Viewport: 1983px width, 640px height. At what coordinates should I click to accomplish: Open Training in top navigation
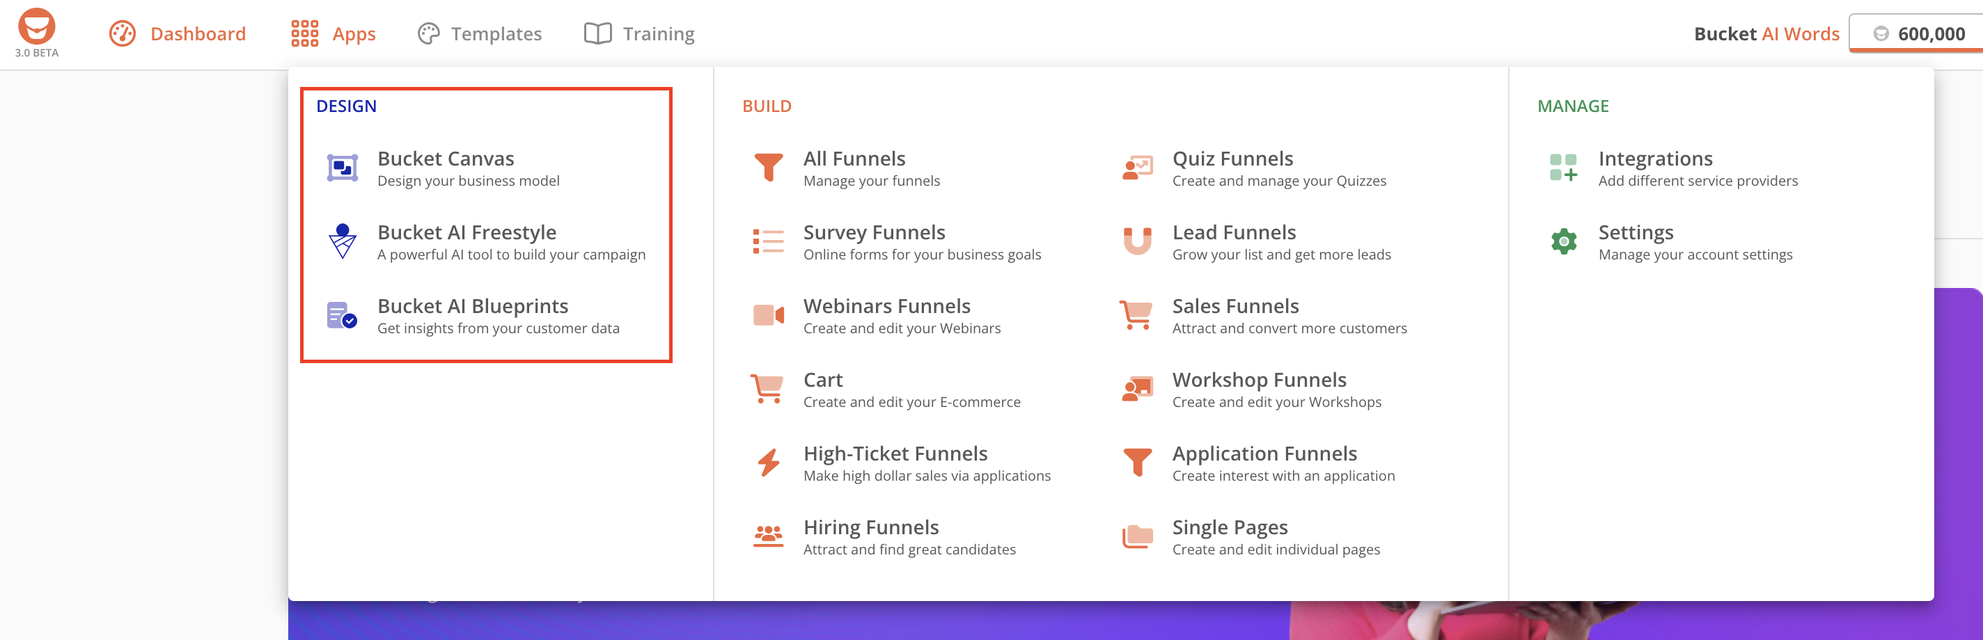pyautogui.click(x=659, y=34)
